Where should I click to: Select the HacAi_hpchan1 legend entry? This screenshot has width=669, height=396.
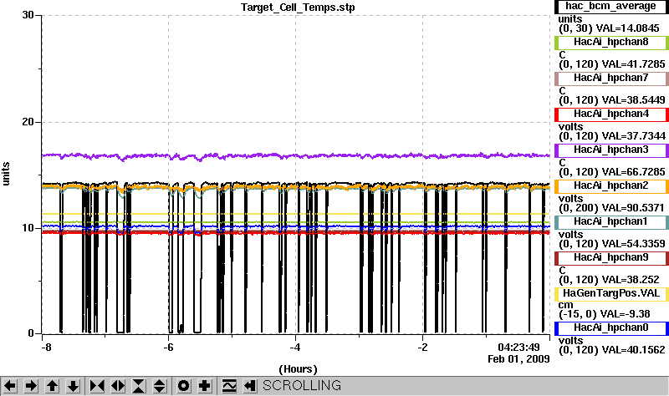611,222
